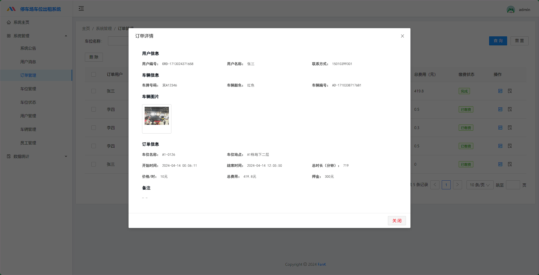Click phone number 15010399301
Image resolution: width=539 pixels, height=275 pixels.
point(342,64)
